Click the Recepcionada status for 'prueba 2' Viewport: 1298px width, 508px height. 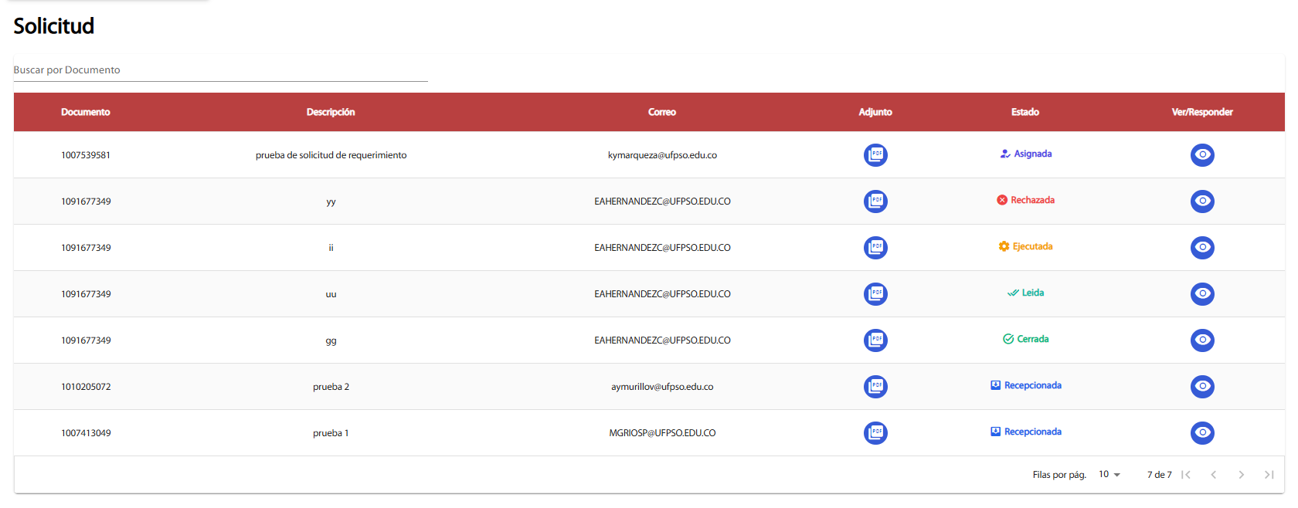point(1026,385)
